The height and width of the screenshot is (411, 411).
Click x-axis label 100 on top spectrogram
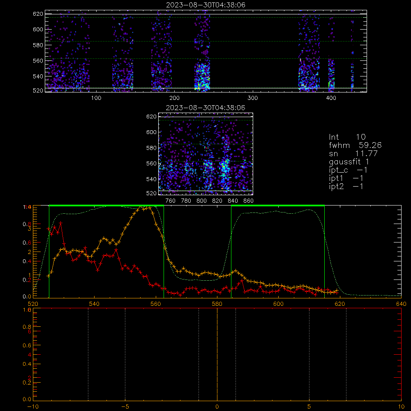[96, 98]
